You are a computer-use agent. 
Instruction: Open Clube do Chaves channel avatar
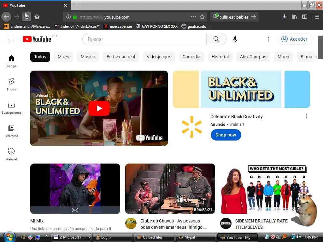(x=131, y=223)
